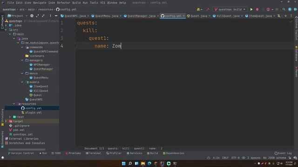
Task: Collapse the src folder
Action: [6, 30]
